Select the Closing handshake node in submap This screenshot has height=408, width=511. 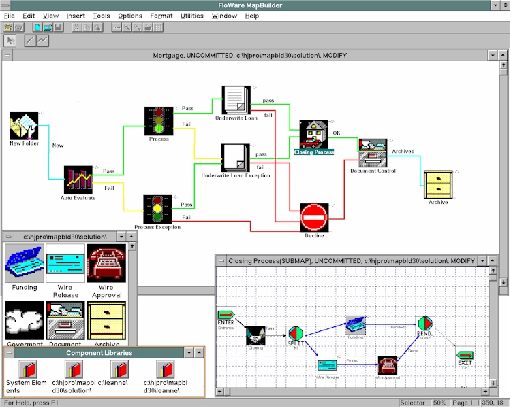(255, 336)
